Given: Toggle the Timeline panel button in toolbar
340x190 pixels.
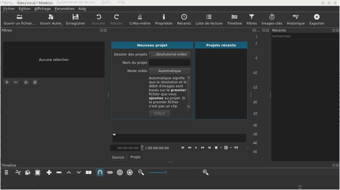Looking at the screenshot, I should (x=235, y=20).
